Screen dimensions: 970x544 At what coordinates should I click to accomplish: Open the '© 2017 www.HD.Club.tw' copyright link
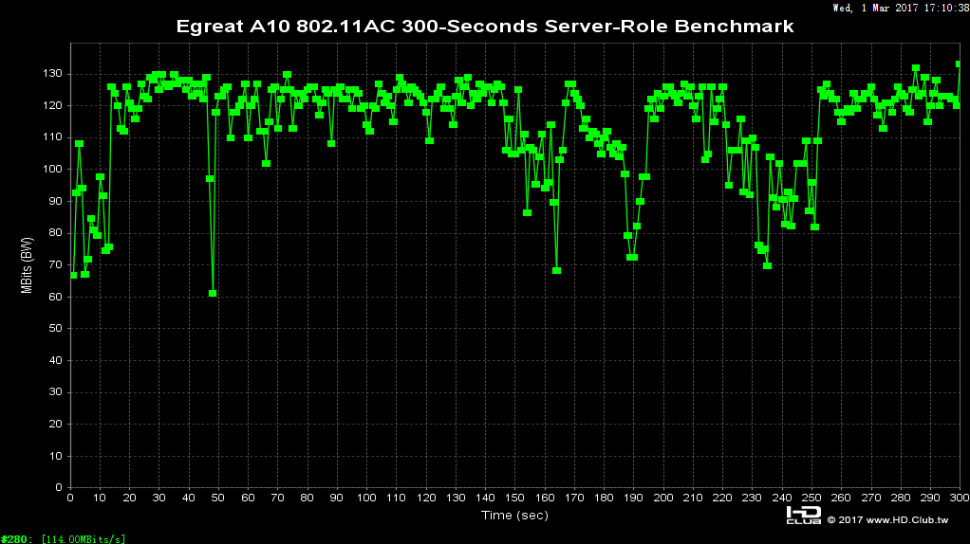(x=887, y=520)
